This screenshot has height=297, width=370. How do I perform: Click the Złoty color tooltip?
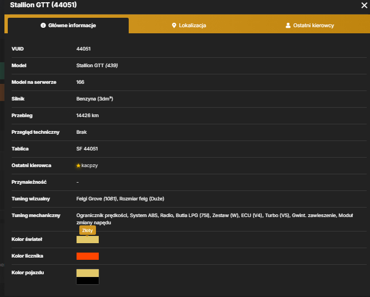click(88, 230)
